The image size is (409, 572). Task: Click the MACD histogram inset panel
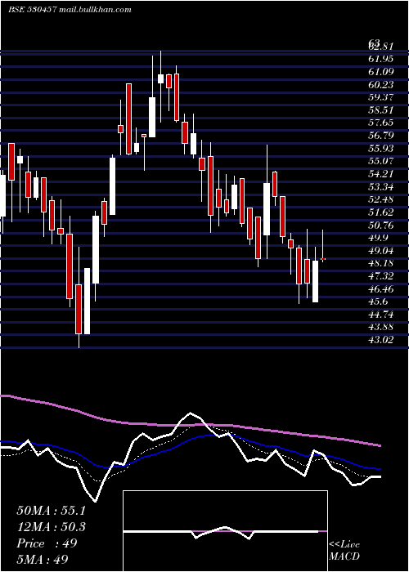click(x=225, y=531)
